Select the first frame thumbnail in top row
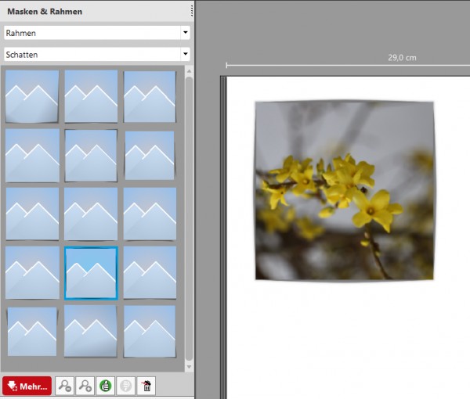This screenshot has height=399, width=470. coord(32,96)
